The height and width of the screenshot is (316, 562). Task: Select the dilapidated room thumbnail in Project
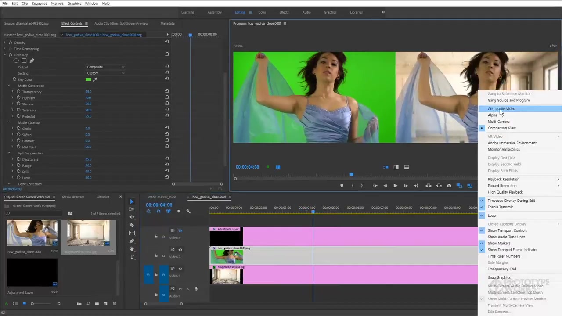88,233
